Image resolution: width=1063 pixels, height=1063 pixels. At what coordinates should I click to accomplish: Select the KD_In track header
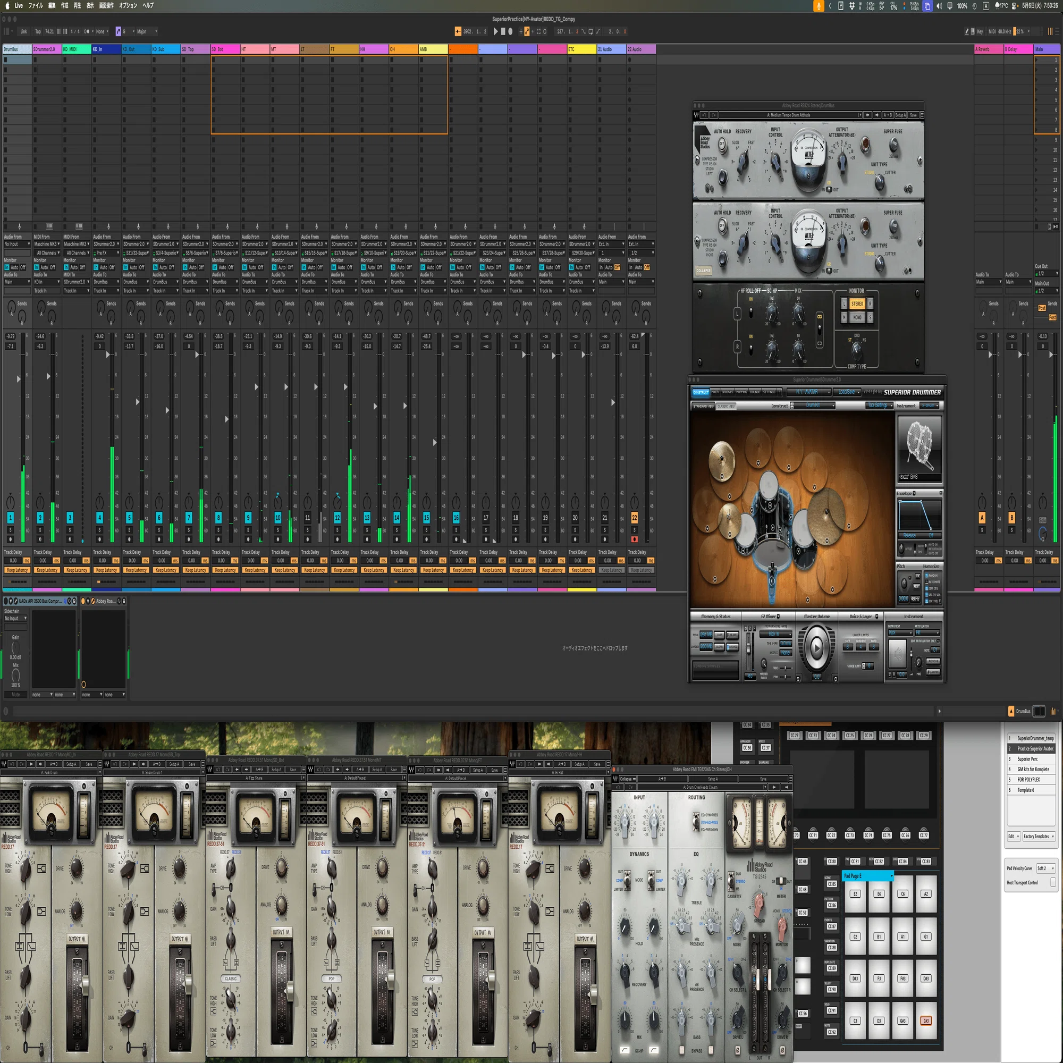tap(106, 49)
